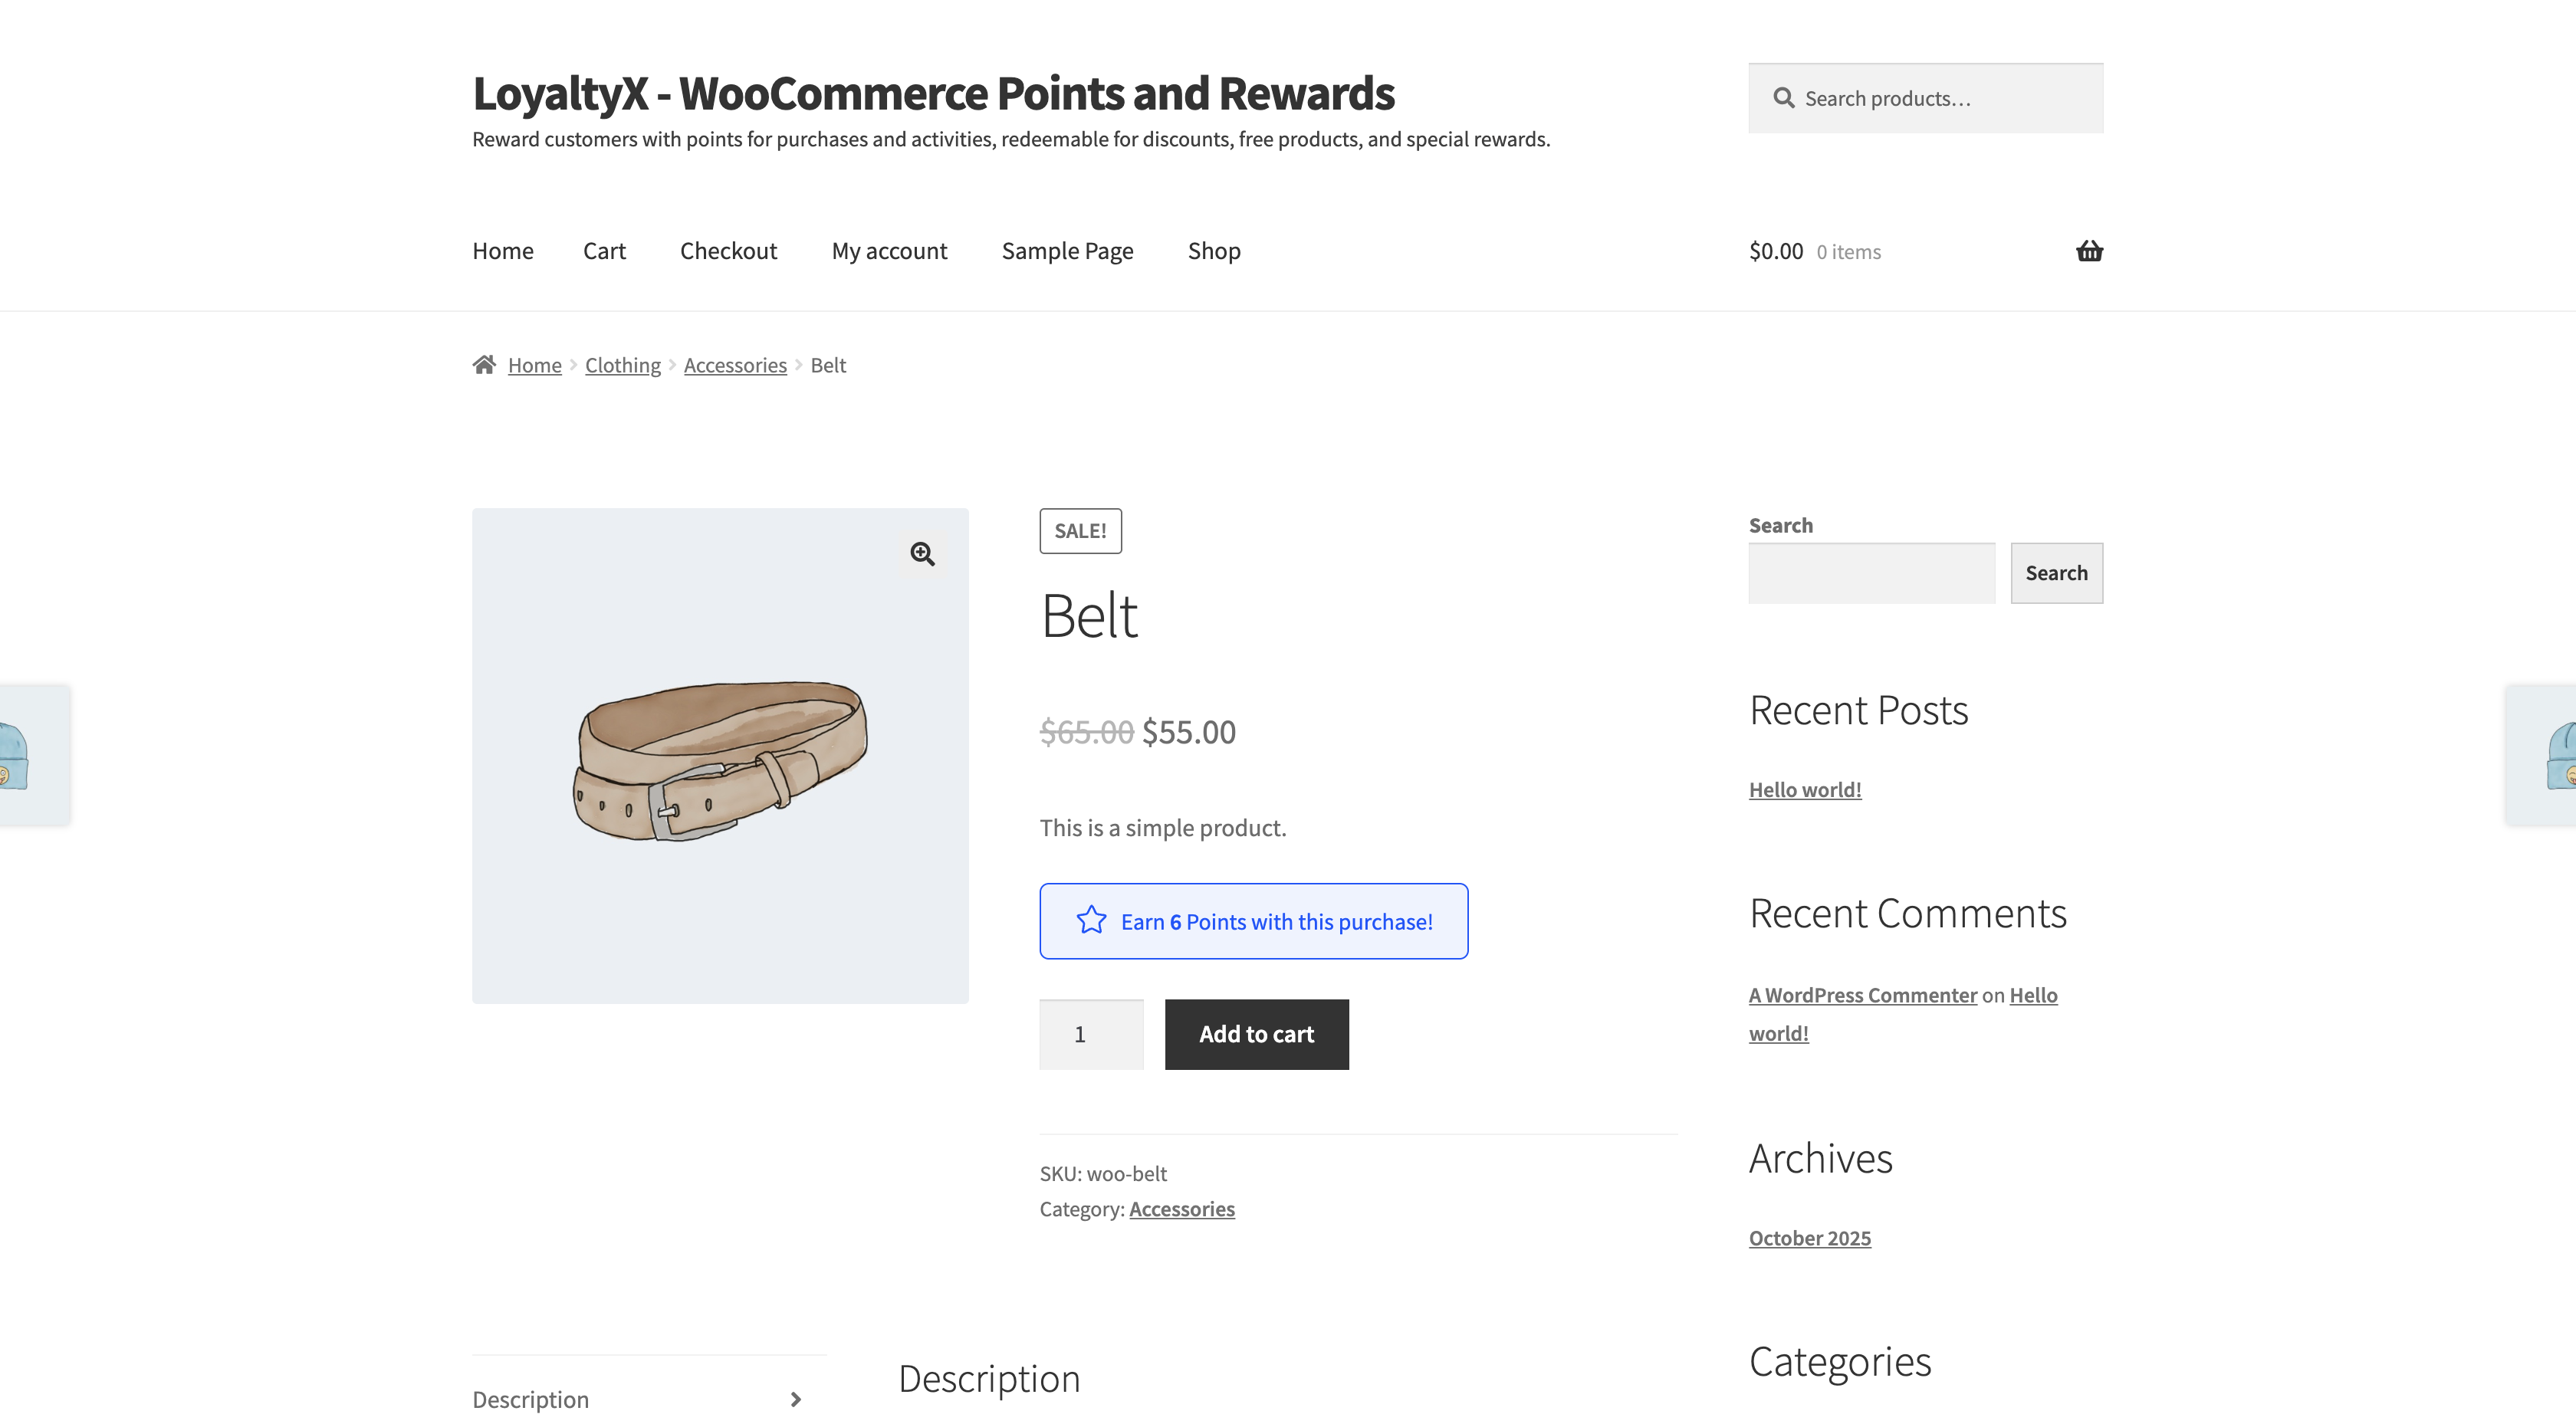Open the Accessories breadcrumb link
Image resolution: width=2576 pixels, height=1424 pixels.
[x=735, y=364]
